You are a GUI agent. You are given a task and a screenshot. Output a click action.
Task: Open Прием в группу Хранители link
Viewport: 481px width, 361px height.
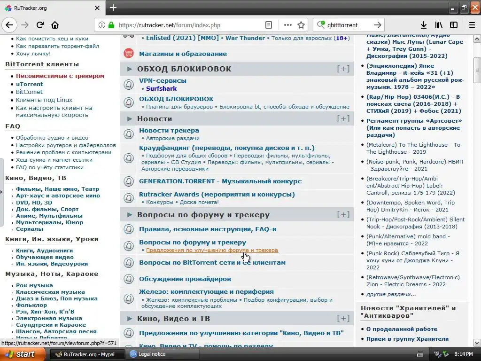(x=407, y=339)
